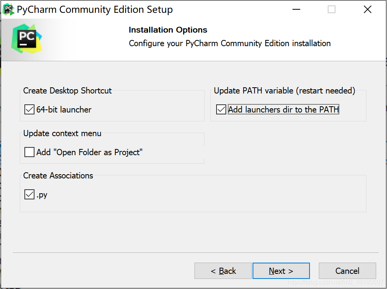The width and height of the screenshot is (387, 289).
Task: Click the 'Create Associations' group label
Action: [58, 175]
